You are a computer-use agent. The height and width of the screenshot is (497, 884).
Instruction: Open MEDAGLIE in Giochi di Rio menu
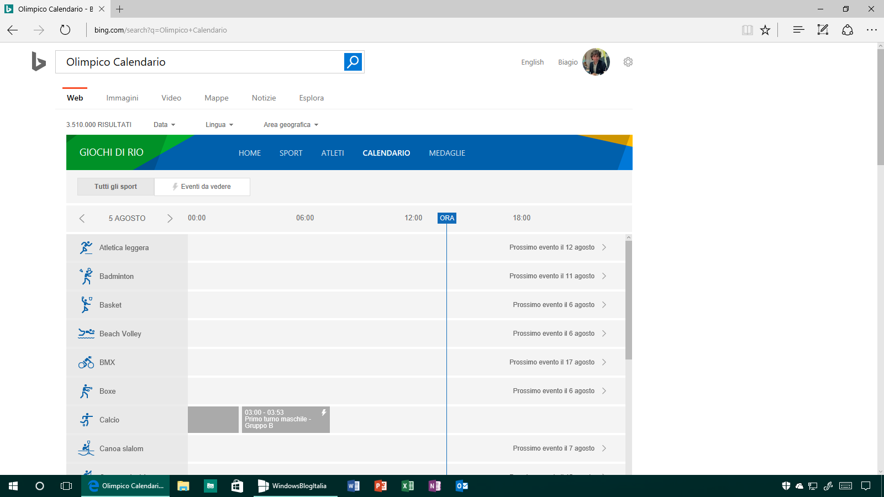tap(447, 153)
